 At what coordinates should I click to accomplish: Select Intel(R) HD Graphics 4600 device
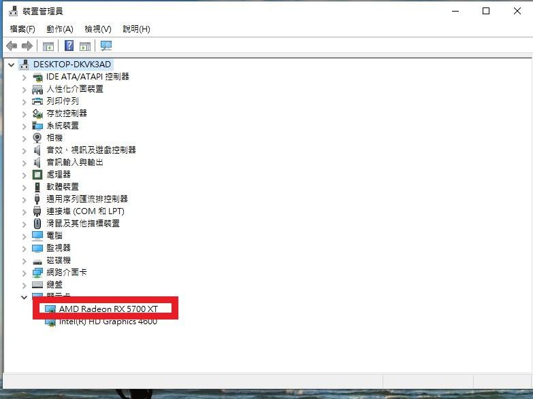point(108,322)
